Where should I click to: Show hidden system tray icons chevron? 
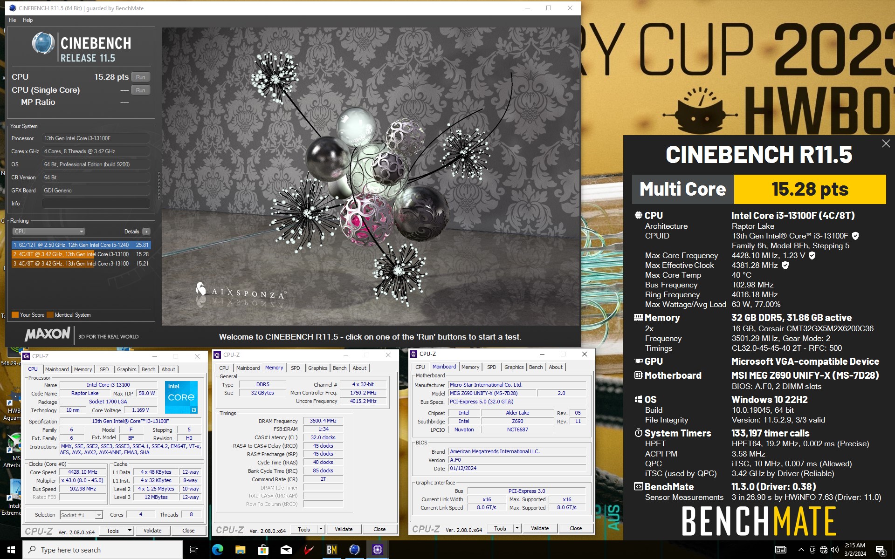point(801,550)
